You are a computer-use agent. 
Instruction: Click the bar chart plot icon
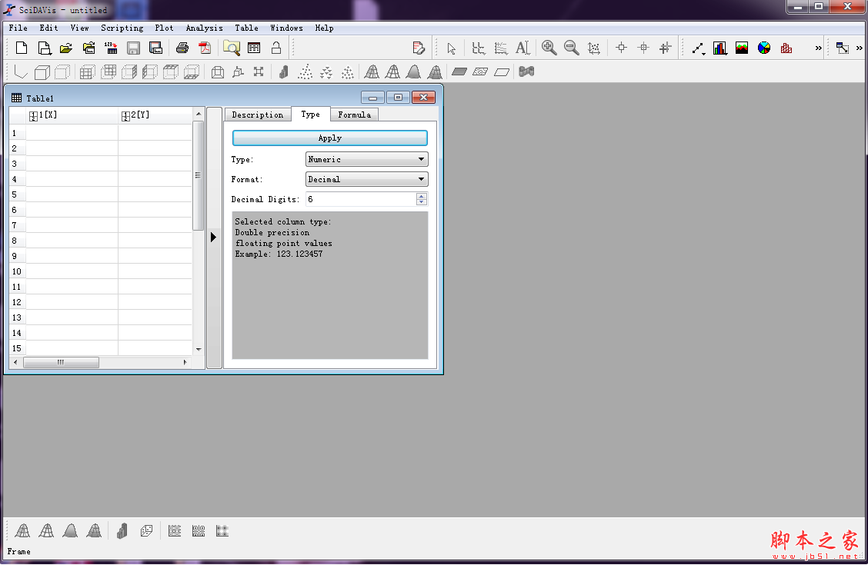point(719,48)
